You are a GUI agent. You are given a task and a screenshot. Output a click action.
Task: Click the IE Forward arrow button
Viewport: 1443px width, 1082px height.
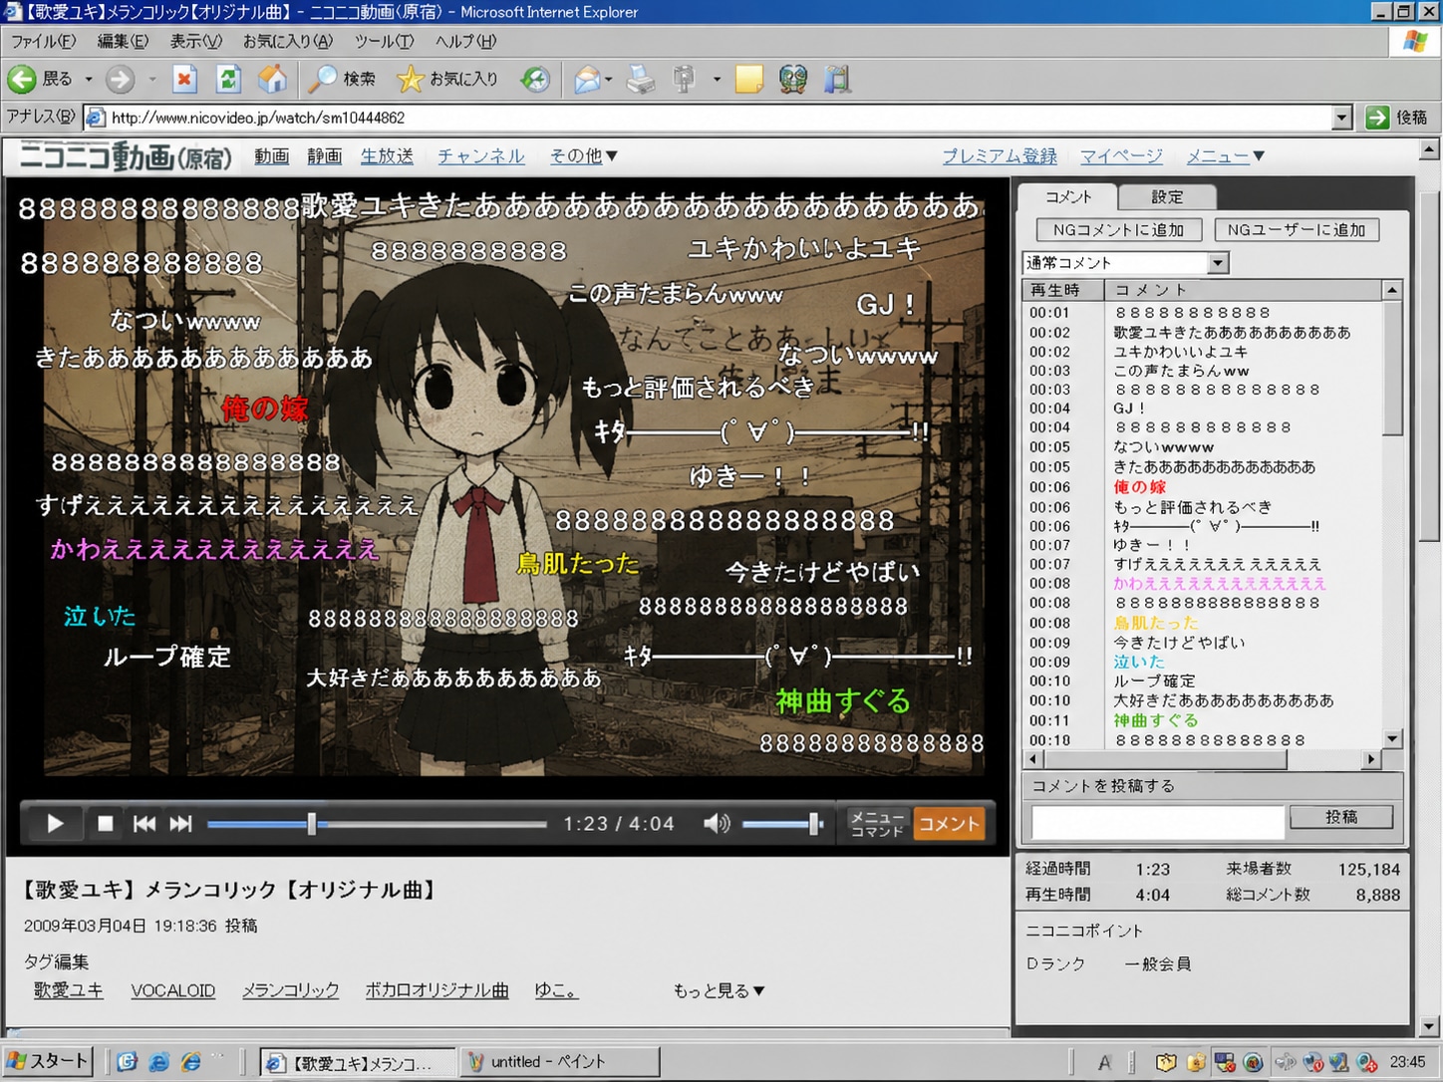(x=121, y=79)
